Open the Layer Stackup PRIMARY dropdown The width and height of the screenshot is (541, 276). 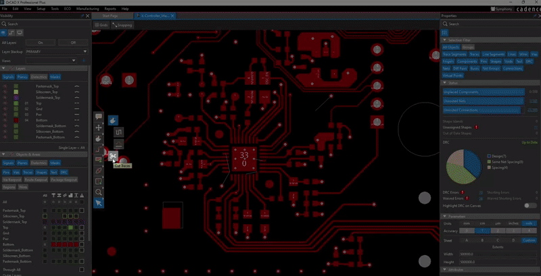57,51
